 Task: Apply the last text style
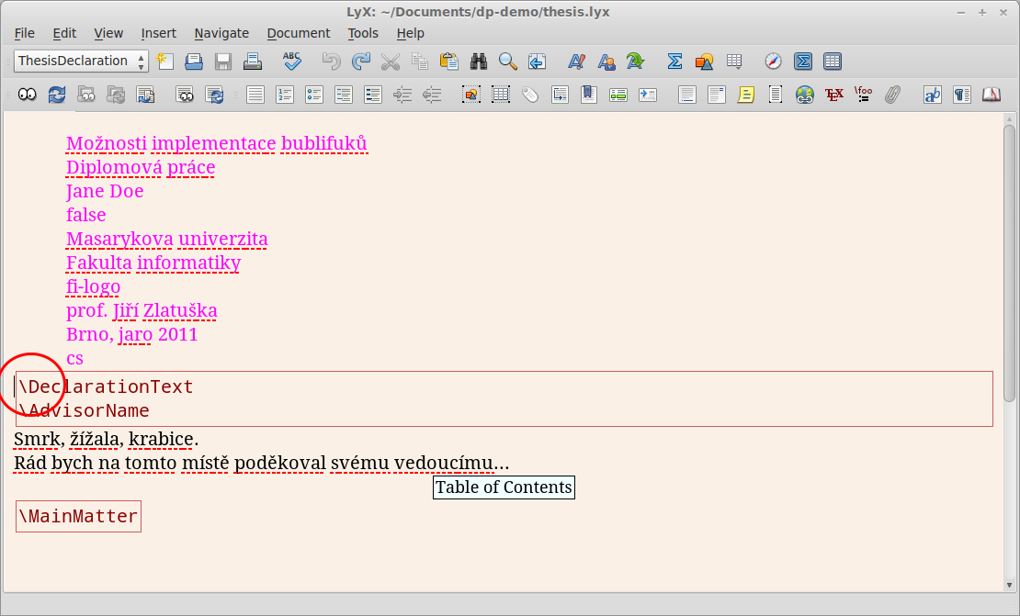click(x=636, y=62)
